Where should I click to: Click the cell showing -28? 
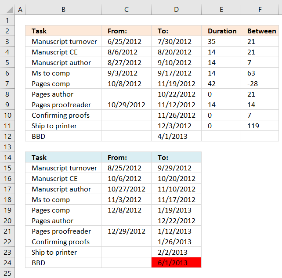[260, 83]
